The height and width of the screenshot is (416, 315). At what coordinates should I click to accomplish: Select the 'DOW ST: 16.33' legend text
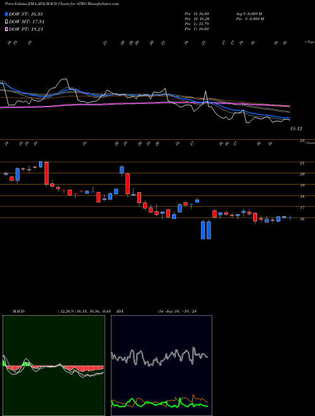[x=26, y=14]
